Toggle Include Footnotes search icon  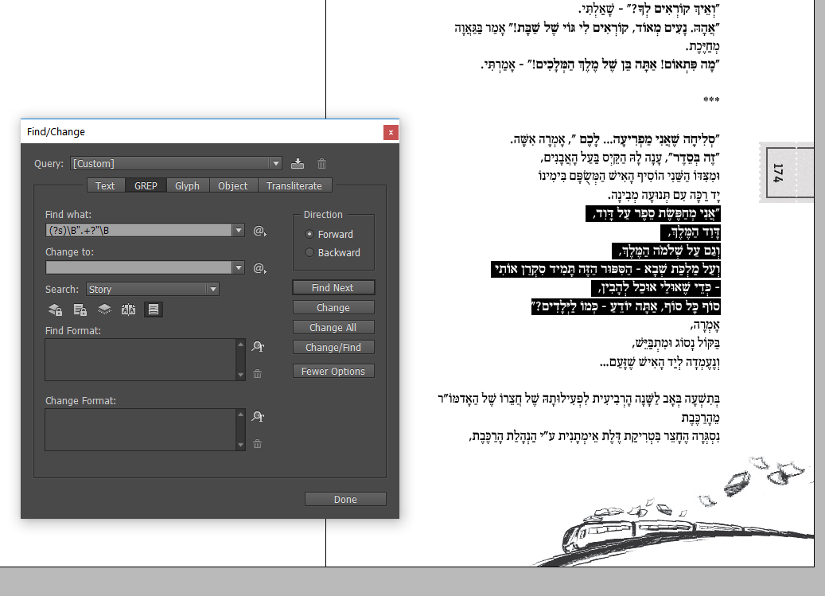point(153,310)
